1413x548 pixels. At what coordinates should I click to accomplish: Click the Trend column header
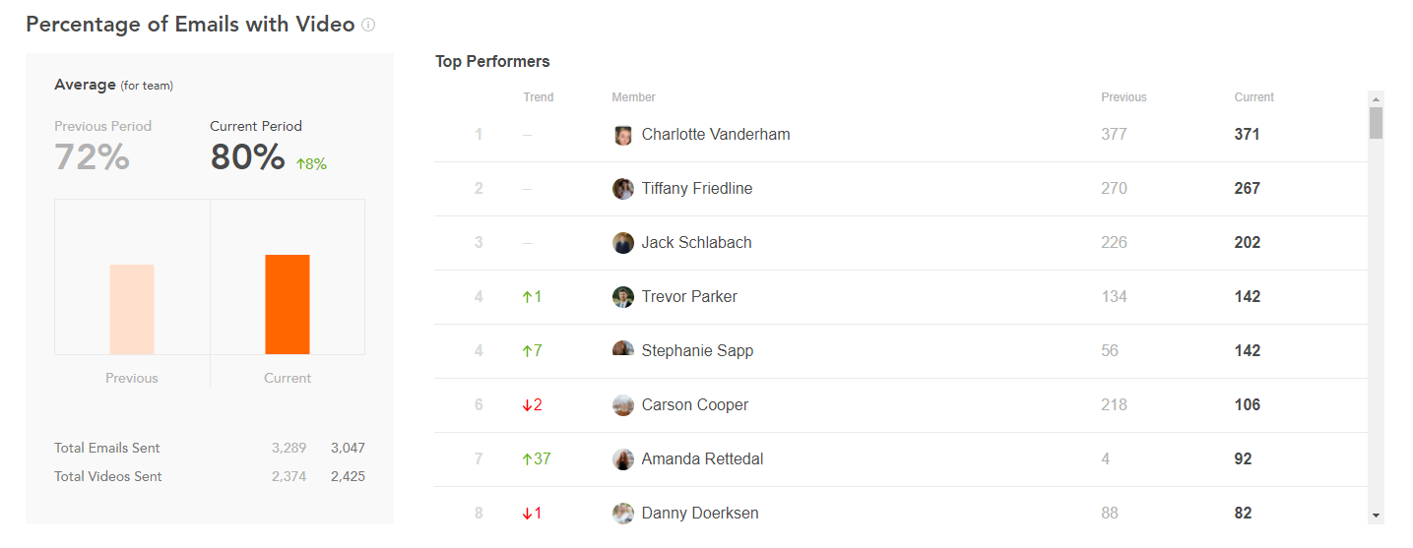tap(539, 97)
